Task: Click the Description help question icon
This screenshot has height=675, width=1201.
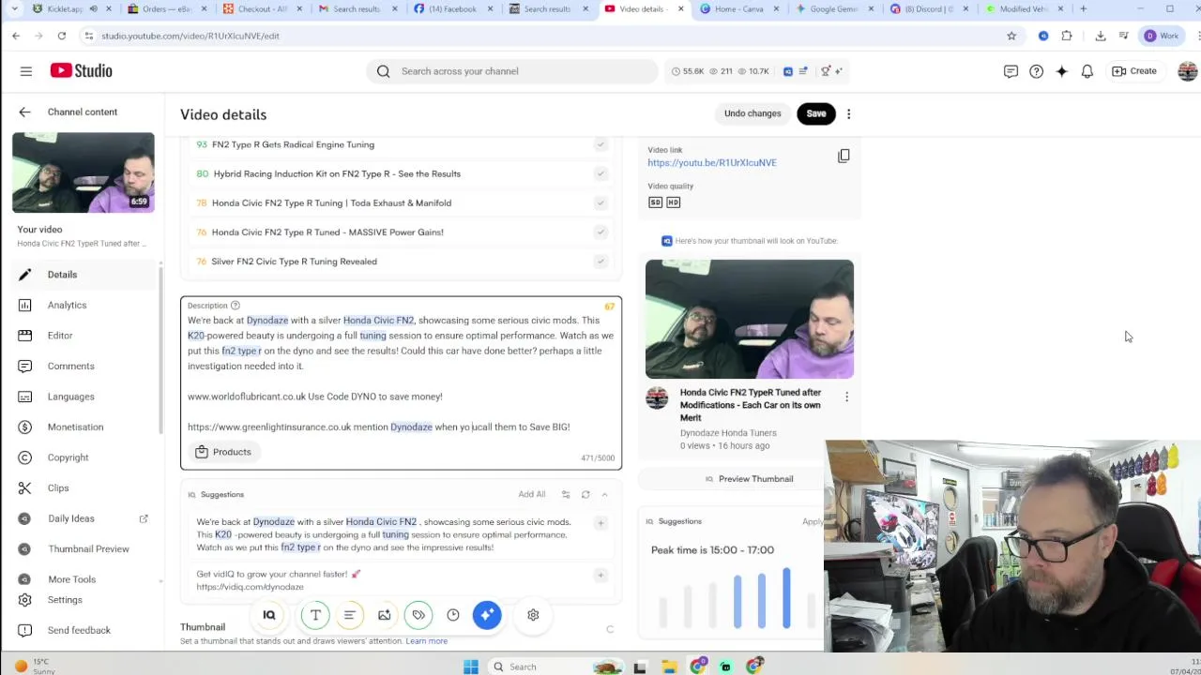Action: pyautogui.click(x=236, y=306)
